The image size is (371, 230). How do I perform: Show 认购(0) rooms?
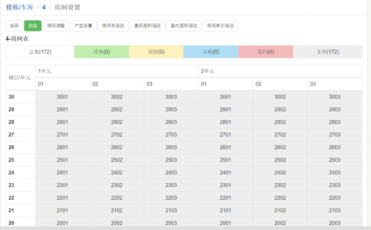point(211,52)
